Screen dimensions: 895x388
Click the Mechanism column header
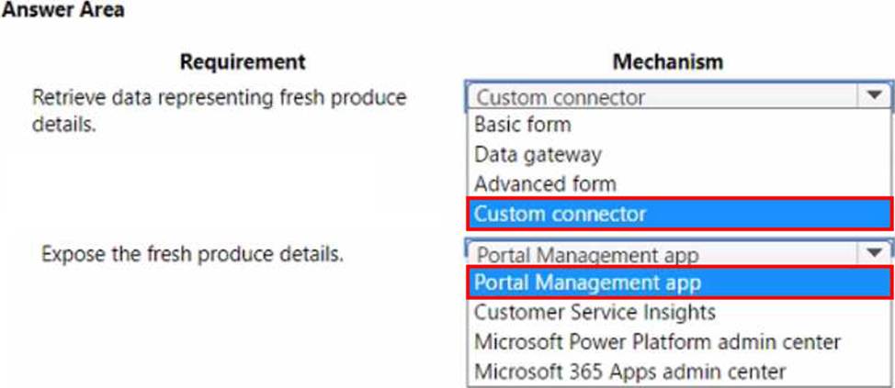coord(667,62)
